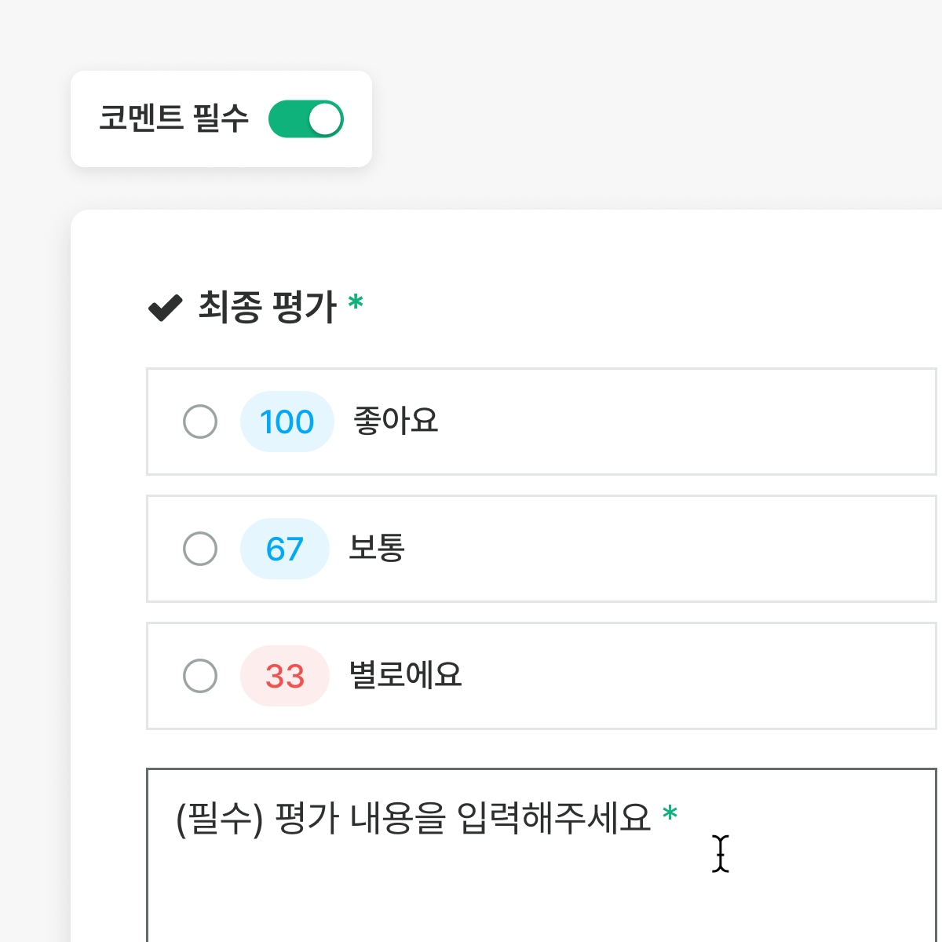Select the radio button for 보통
942x942 pixels.
pos(200,549)
